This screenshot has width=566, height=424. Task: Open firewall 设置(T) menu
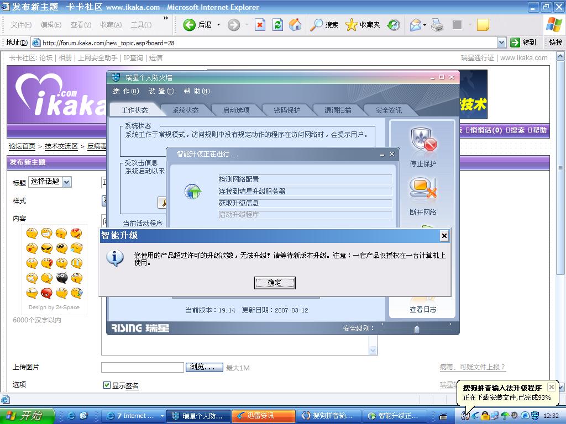coord(161,91)
